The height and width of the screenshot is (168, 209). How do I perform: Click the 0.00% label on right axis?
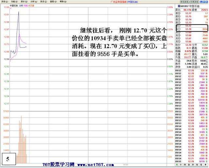coord(170,59)
